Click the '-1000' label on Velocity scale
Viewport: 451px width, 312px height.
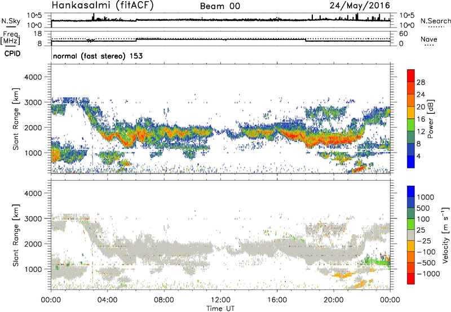coord(428,274)
